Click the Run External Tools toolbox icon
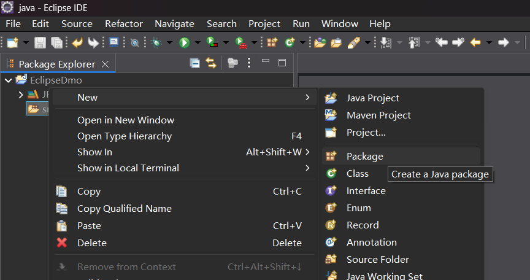 click(240, 42)
